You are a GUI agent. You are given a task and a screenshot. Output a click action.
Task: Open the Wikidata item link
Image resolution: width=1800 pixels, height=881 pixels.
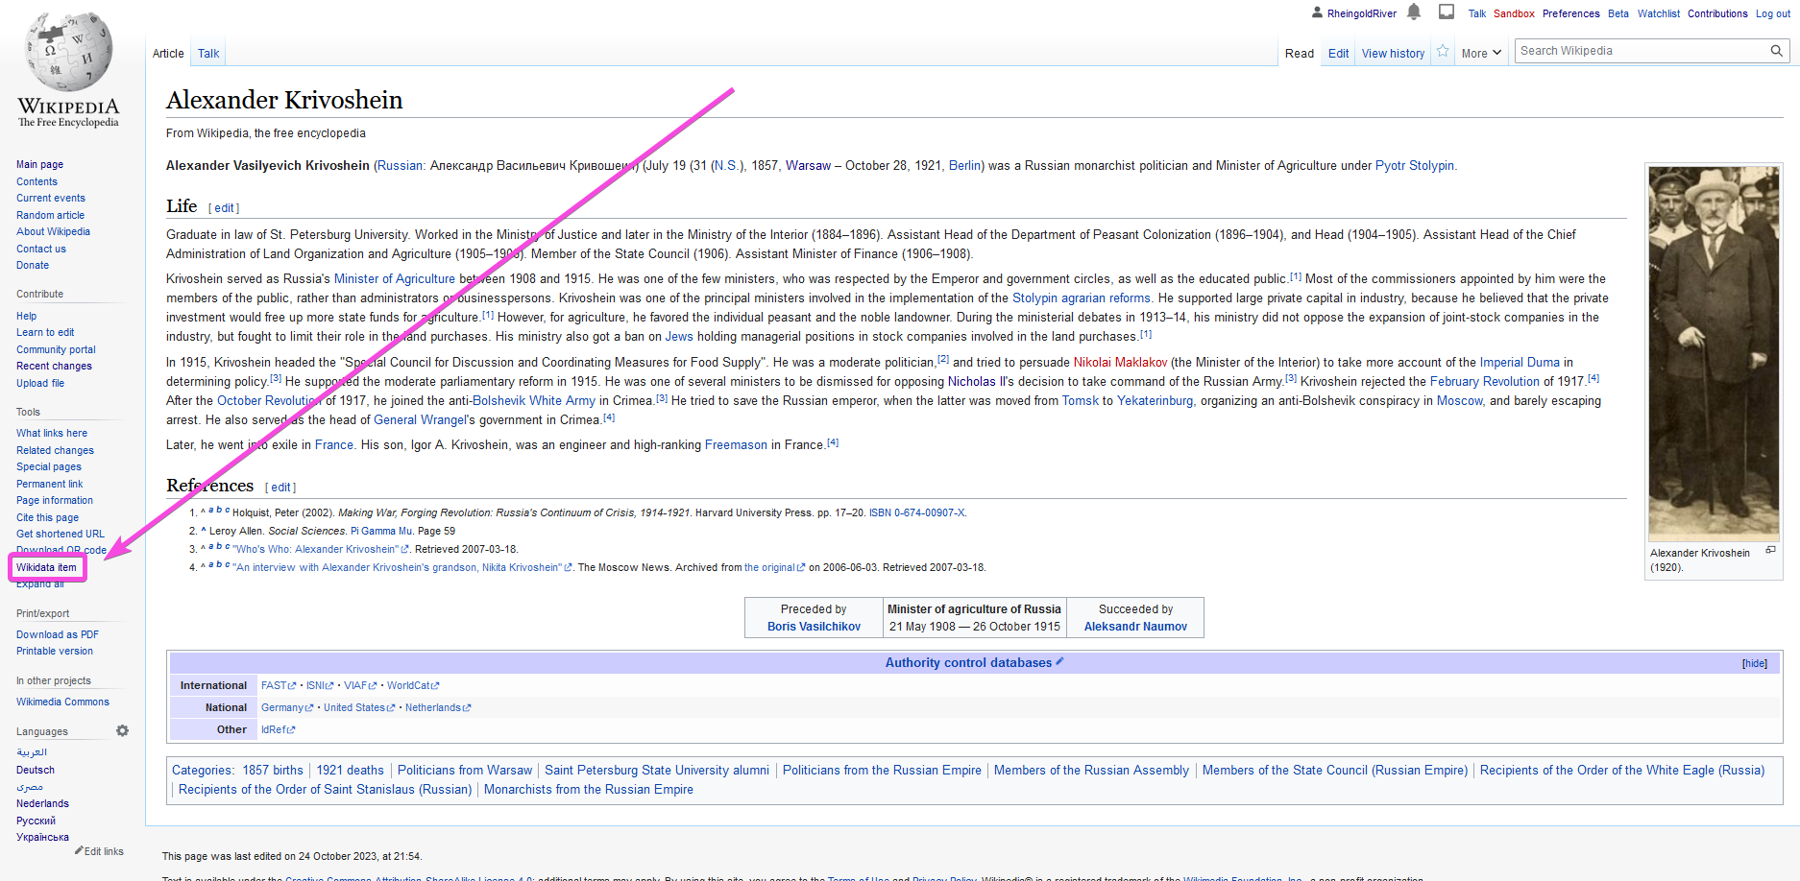pyautogui.click(x=46, y=567)
